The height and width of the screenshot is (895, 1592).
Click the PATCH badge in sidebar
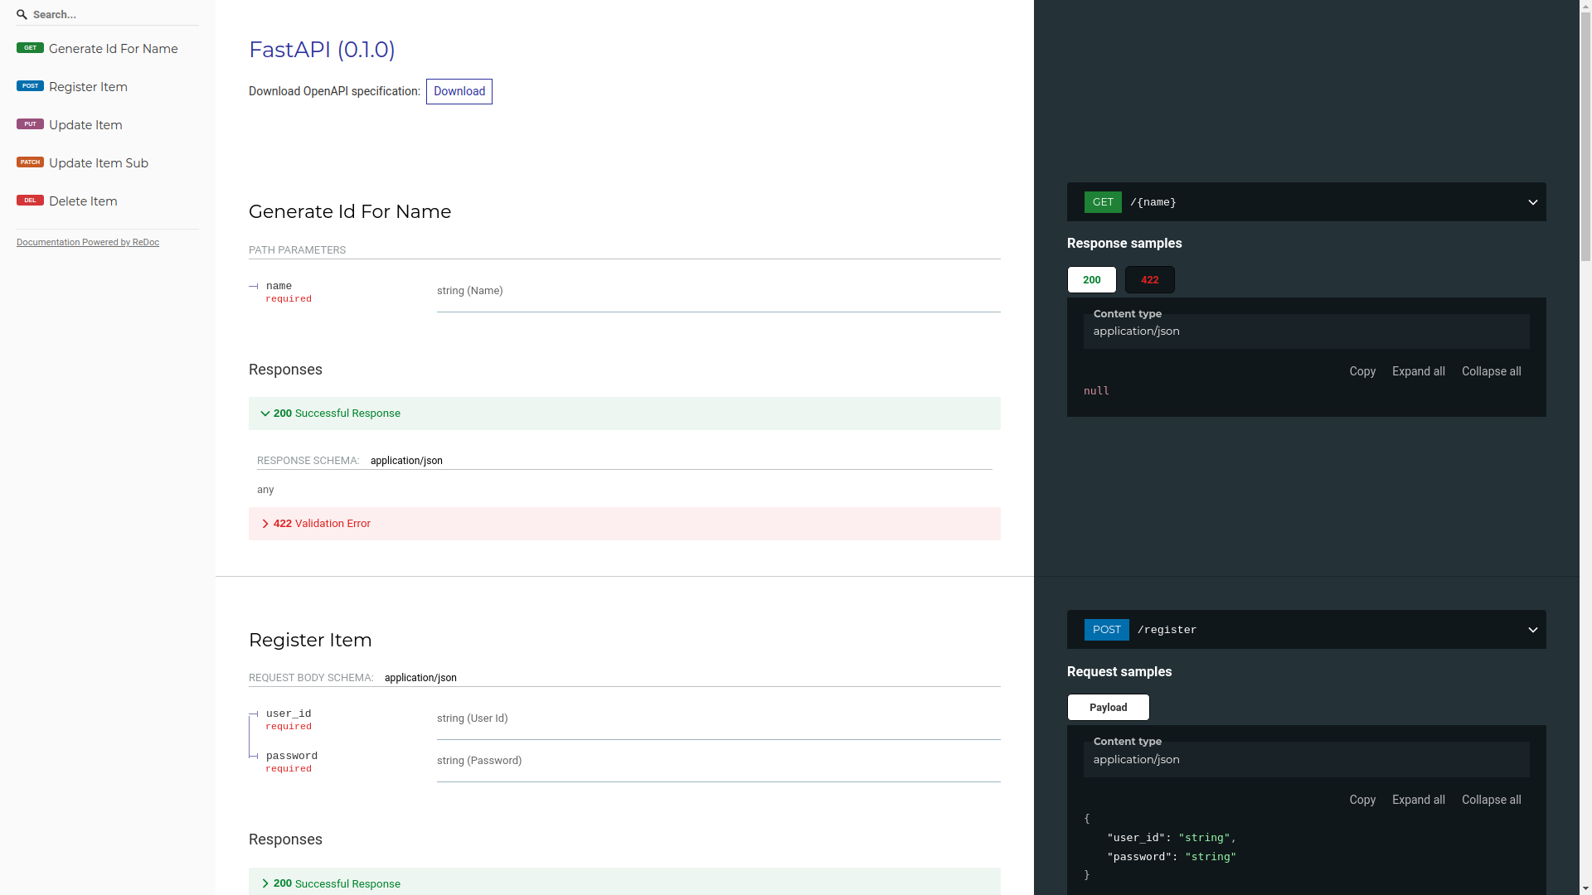30,162
